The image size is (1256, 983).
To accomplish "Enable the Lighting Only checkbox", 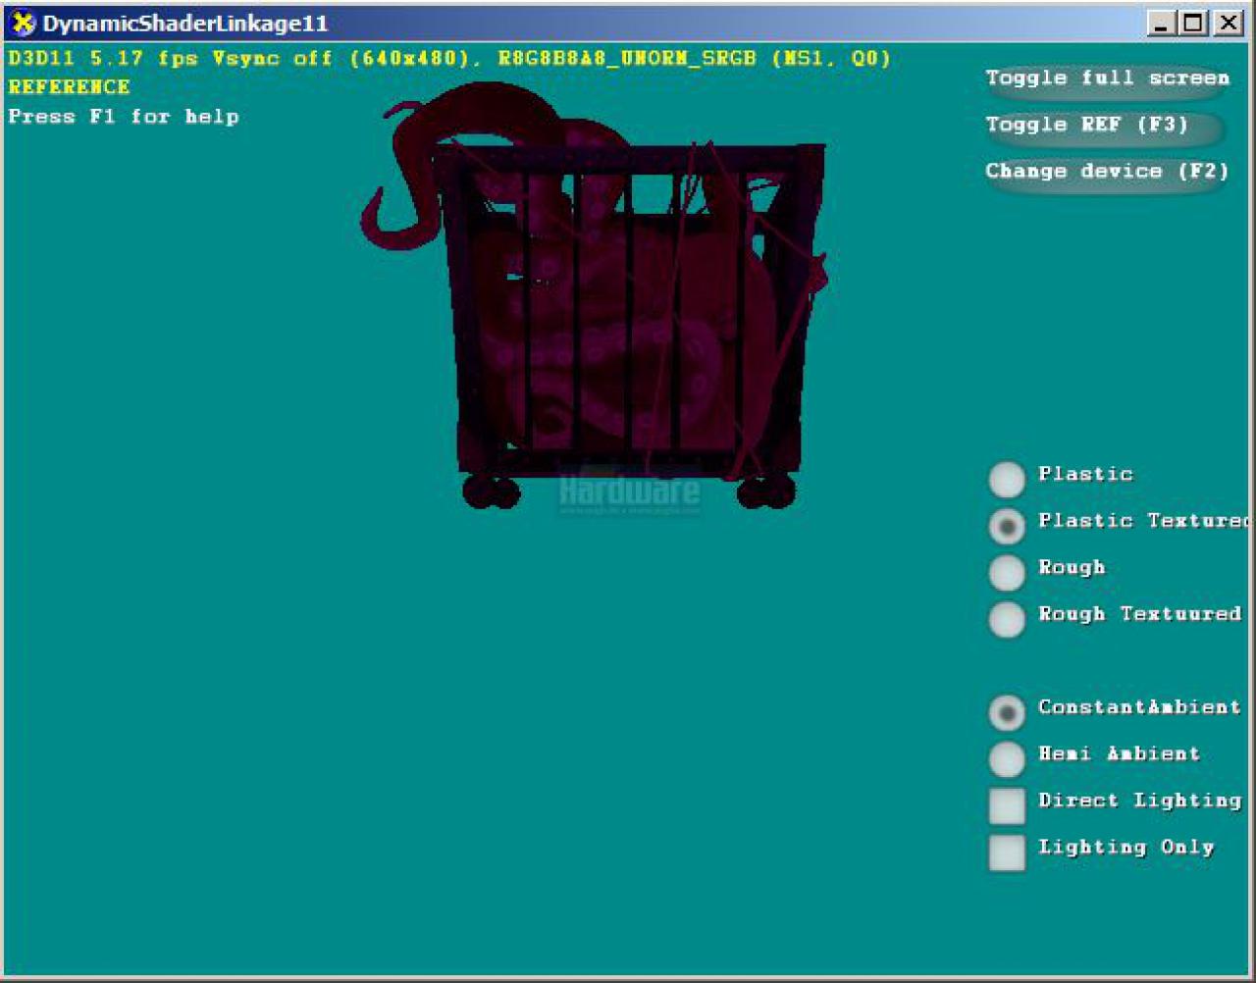I will (1007, 853).
